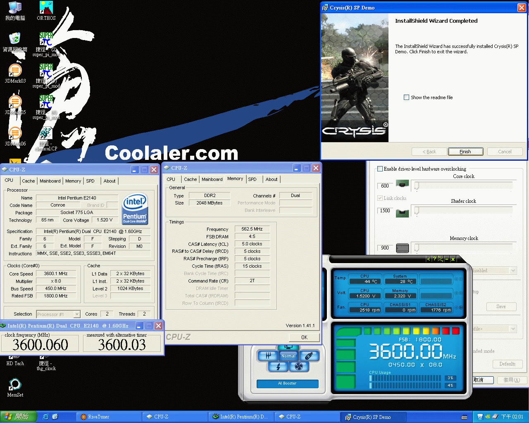Click the back arrow icon in AI Suite header
The width and height of the screenshot is (529, 423).
[428, 259]
